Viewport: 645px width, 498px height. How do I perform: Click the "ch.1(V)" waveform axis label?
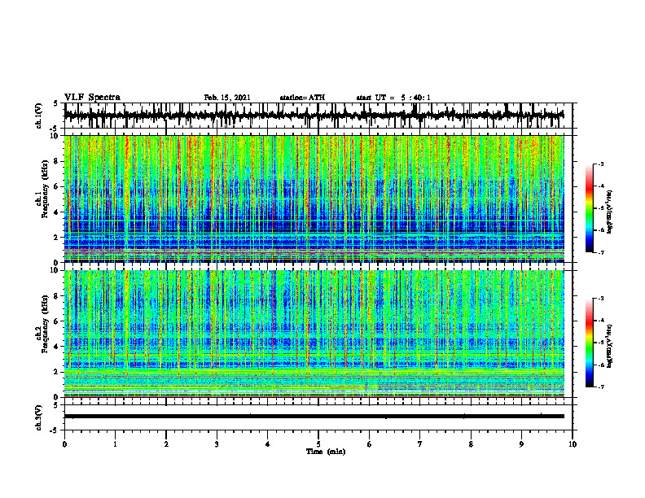point(38,116)
